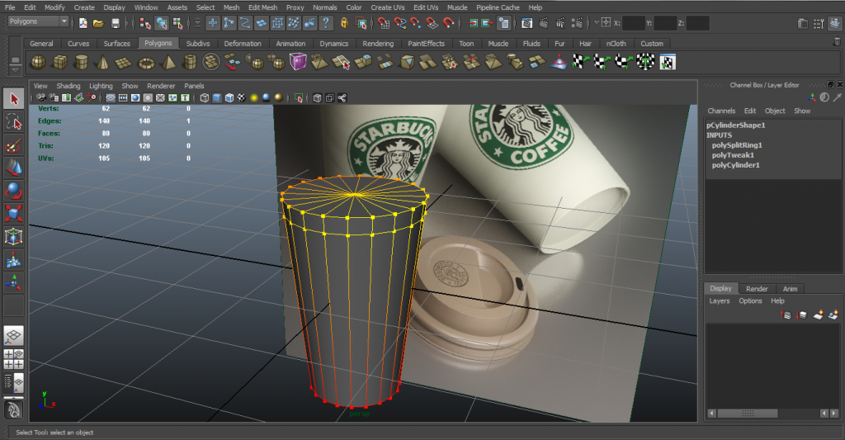This screenshot has height=440, width=845.
Task: Click pCylinderShape1 in the Channel Box
Action: pos(735,125)
